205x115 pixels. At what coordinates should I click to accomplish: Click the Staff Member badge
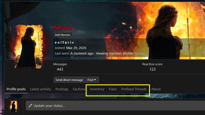coord(62,35)
